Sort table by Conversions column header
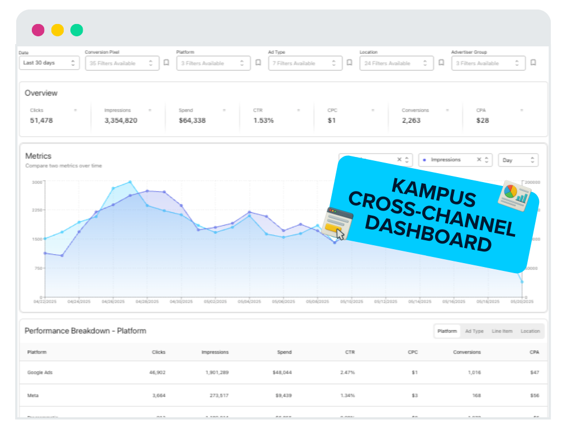This screenshot has height=429, width=572. [x=467, y=352]
